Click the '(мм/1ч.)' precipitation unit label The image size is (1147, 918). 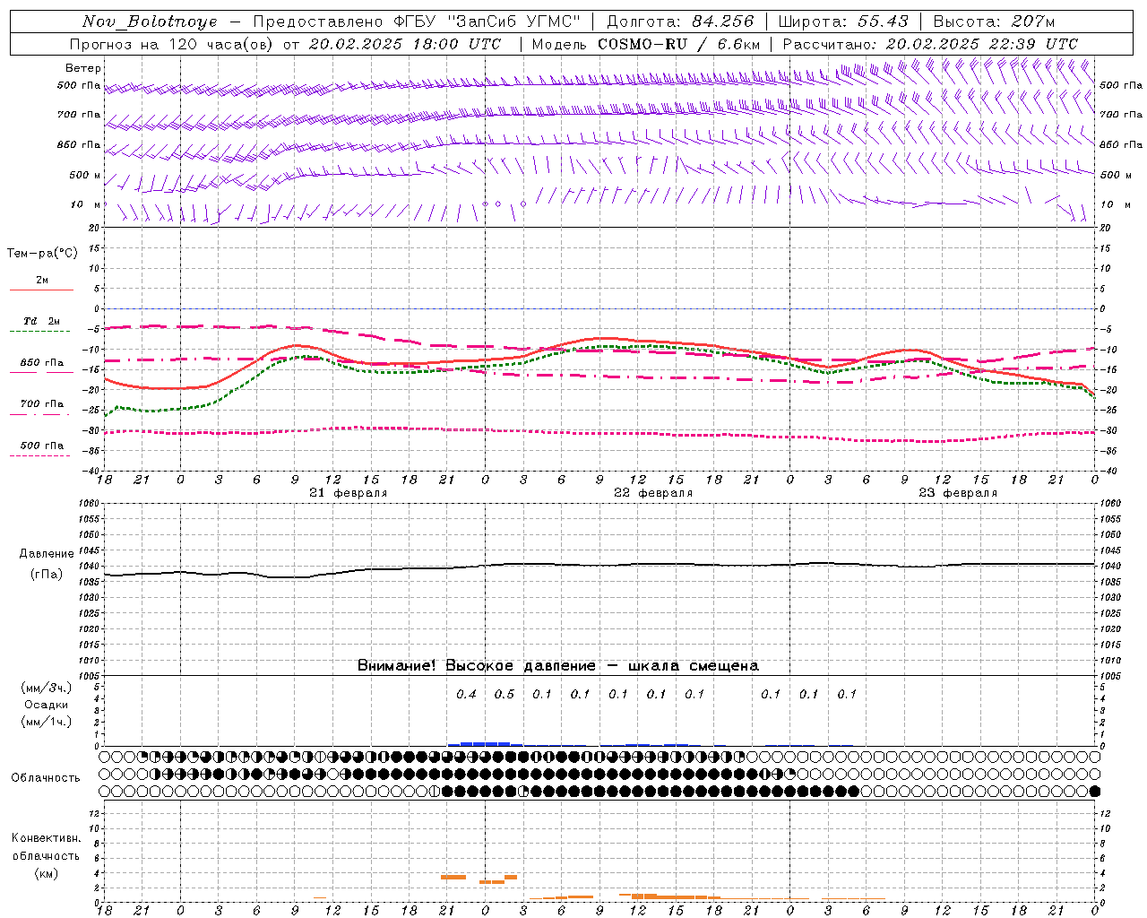(47, 722)
